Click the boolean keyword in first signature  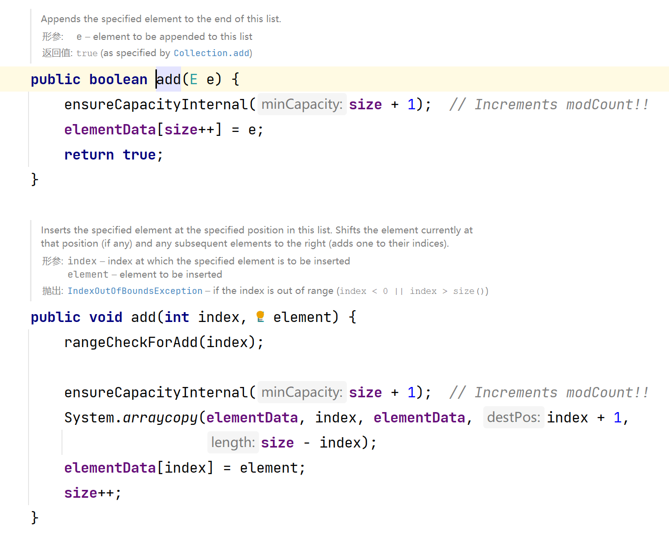(x=118, y=79)
